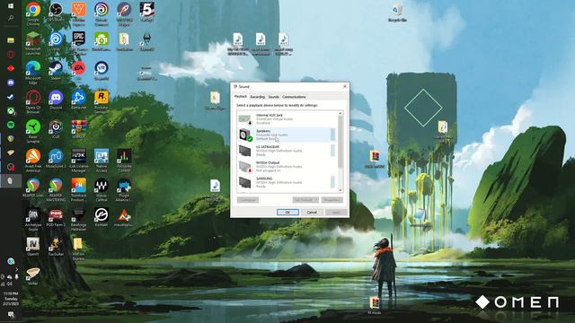
Task: Open Focusrite Control desktop shortcut
Action: click(124, 161)
